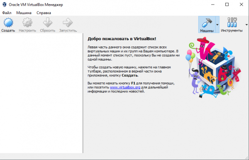
Task: Open the Справка menu
Action: pos(44,13)
